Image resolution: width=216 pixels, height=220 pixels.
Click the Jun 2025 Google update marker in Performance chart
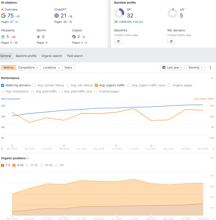(116, 146)
